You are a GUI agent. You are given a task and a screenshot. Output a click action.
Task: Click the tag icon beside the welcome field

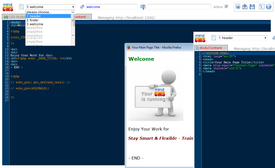(82, 6)
